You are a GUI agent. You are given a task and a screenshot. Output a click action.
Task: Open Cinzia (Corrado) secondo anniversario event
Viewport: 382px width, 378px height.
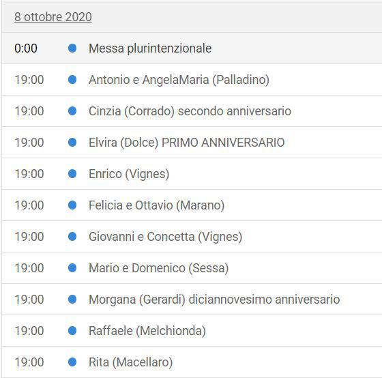pos(190,111)
